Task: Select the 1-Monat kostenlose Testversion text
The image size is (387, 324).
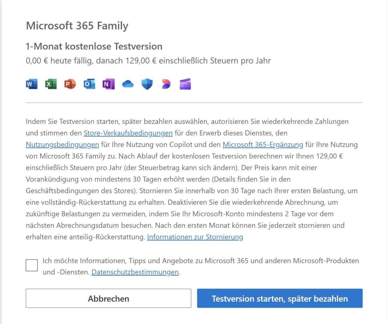Action: (94, 46)
